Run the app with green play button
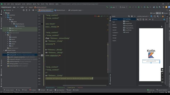The height and width of the screenshot is (95, 170). tap(130, 7)
